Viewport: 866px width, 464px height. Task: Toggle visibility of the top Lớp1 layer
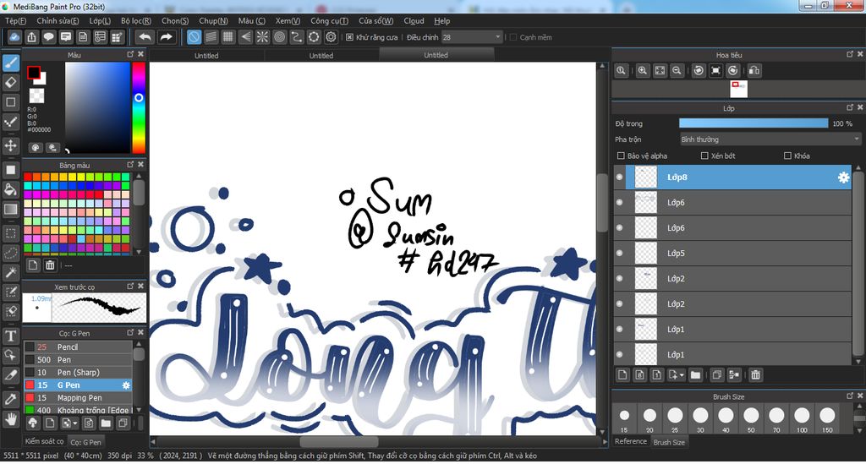click(620, 330)
